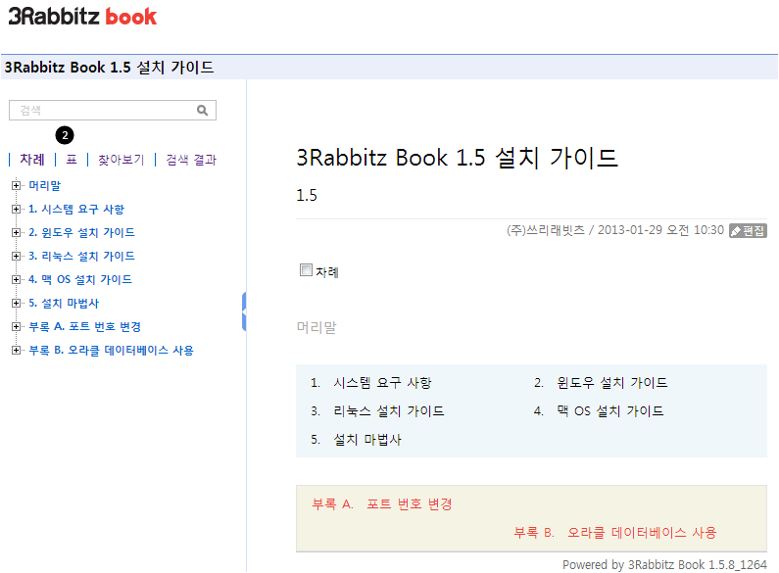
Task: Click the 3Rabbitz Book 1.5 설치 가이드 header bar title
Action: pos(110,67)
